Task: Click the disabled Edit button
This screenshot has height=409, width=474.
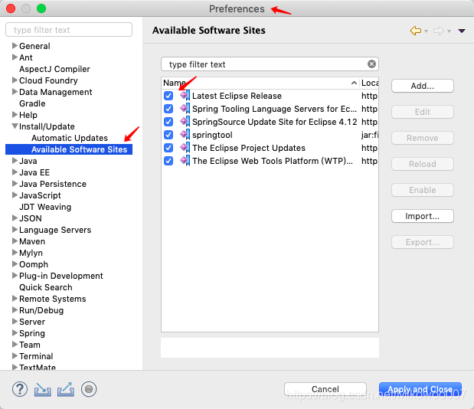Action: 422,112
